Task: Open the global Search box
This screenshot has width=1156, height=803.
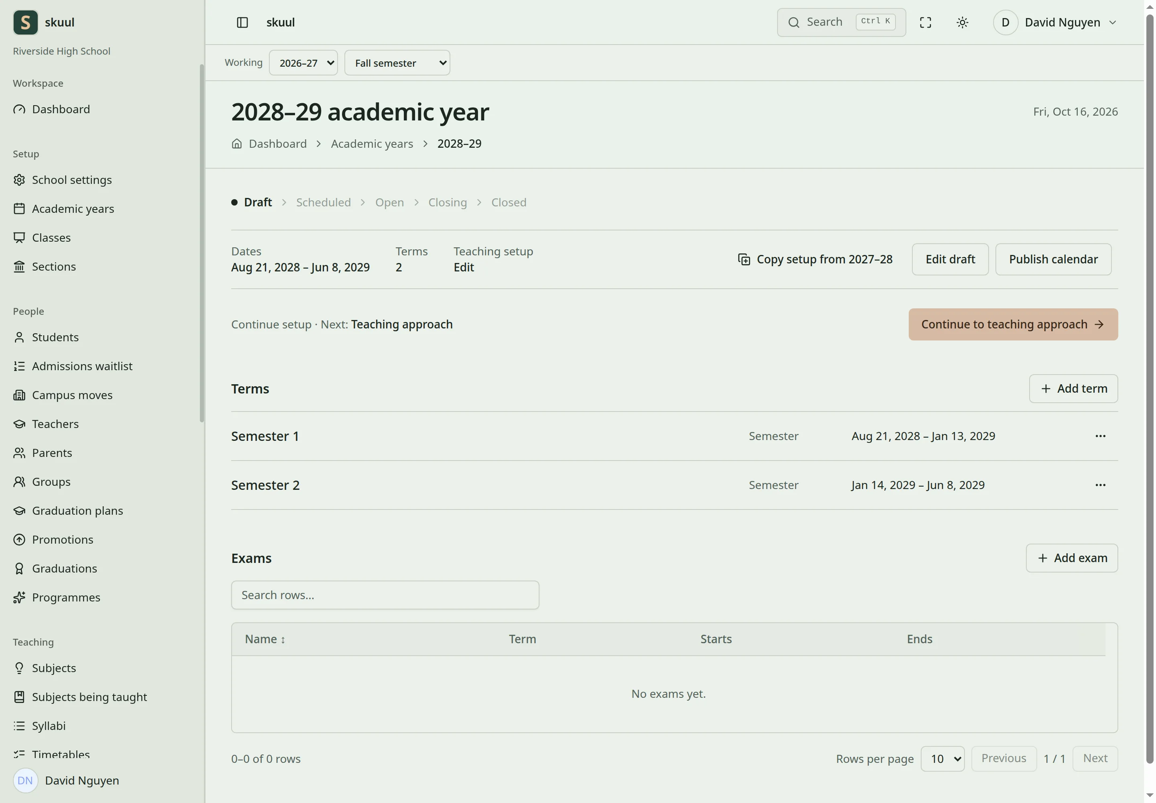Action: tap(841, 22)
